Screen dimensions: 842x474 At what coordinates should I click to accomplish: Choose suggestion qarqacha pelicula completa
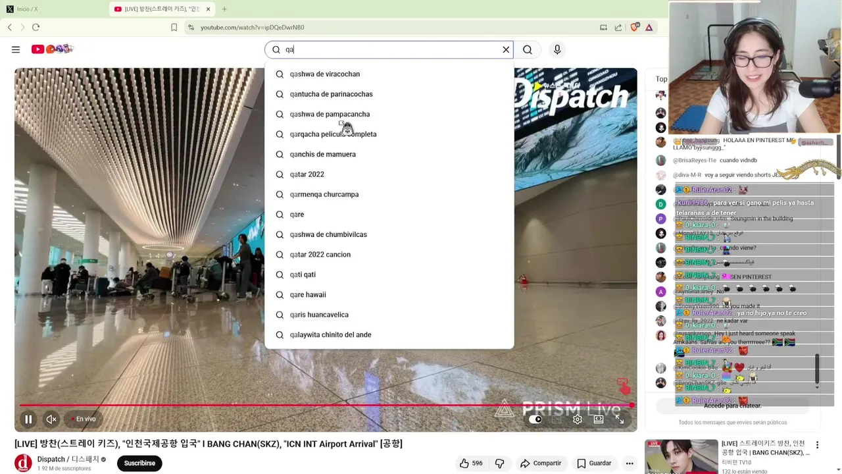(389, 134)
